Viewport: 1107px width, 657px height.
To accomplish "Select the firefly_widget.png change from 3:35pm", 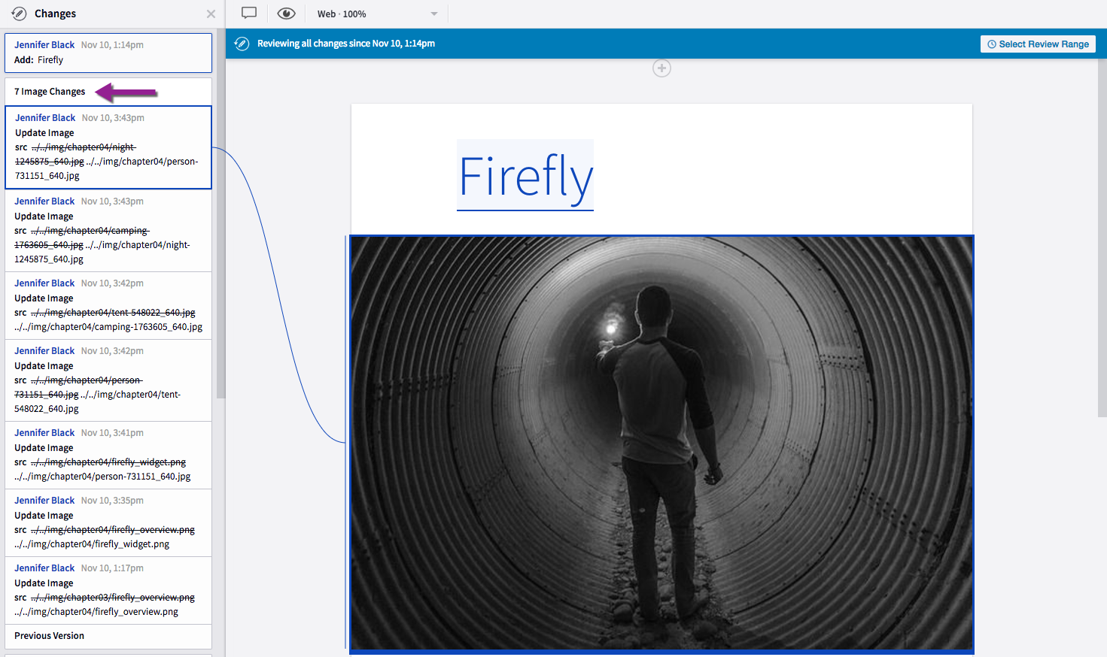I will tap(108, 522).
